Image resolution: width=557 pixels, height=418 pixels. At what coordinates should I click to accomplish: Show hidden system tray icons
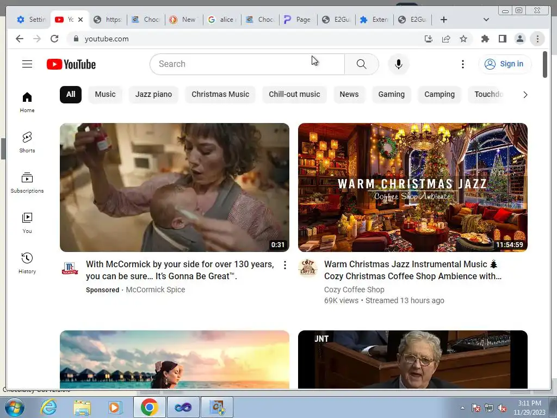coord(462,408)
